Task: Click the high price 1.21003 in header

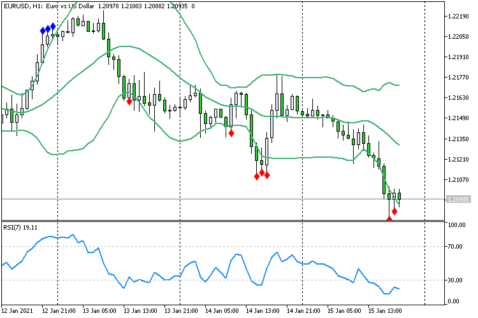Action: pos(131,6)
